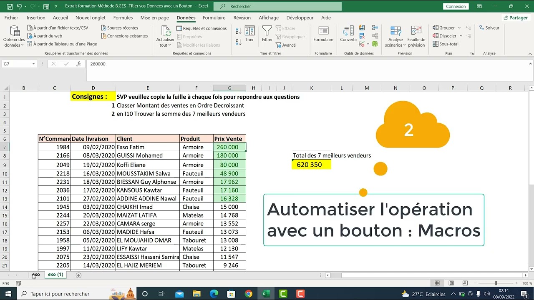The width and height of the screenshot is (534, 300).
Task: Select À partir de Tableau ou d'une Plage
Action: [62, 44]
